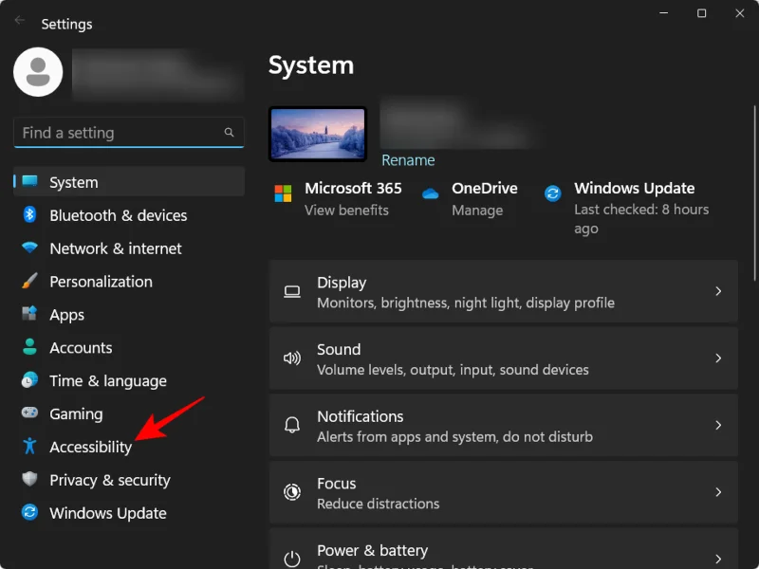Maximize the Settings window
This screenshot has height=569, width=759.
[701, 13]
